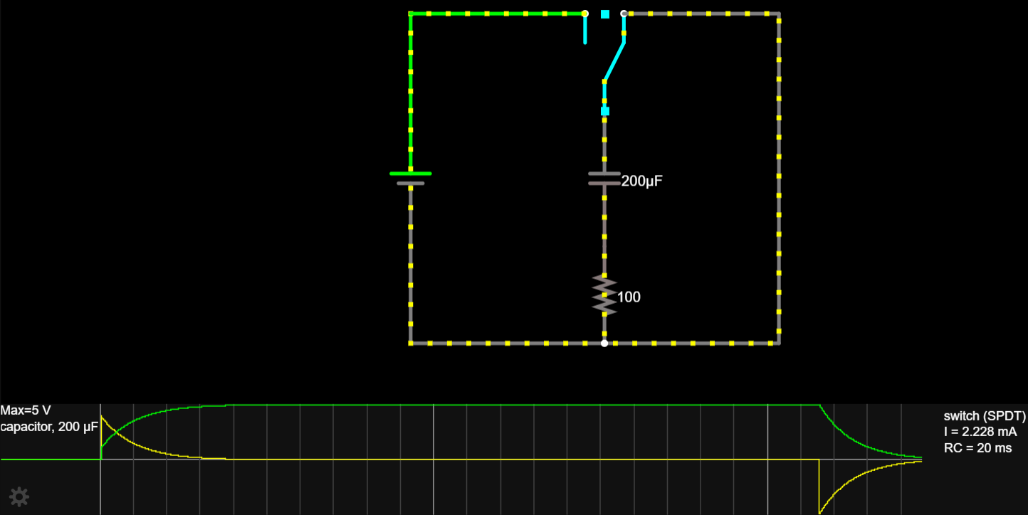Grab the cyan handle between switch contacts

[605, 14]
